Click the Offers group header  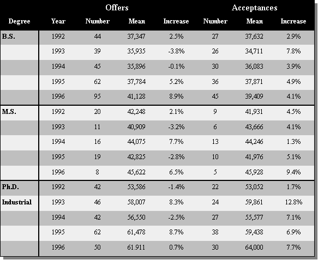point(117,8)
